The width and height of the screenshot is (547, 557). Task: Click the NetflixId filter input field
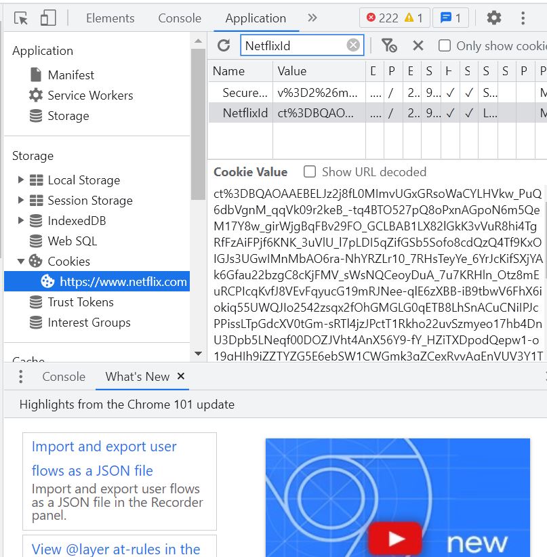(x=294, y=45)
